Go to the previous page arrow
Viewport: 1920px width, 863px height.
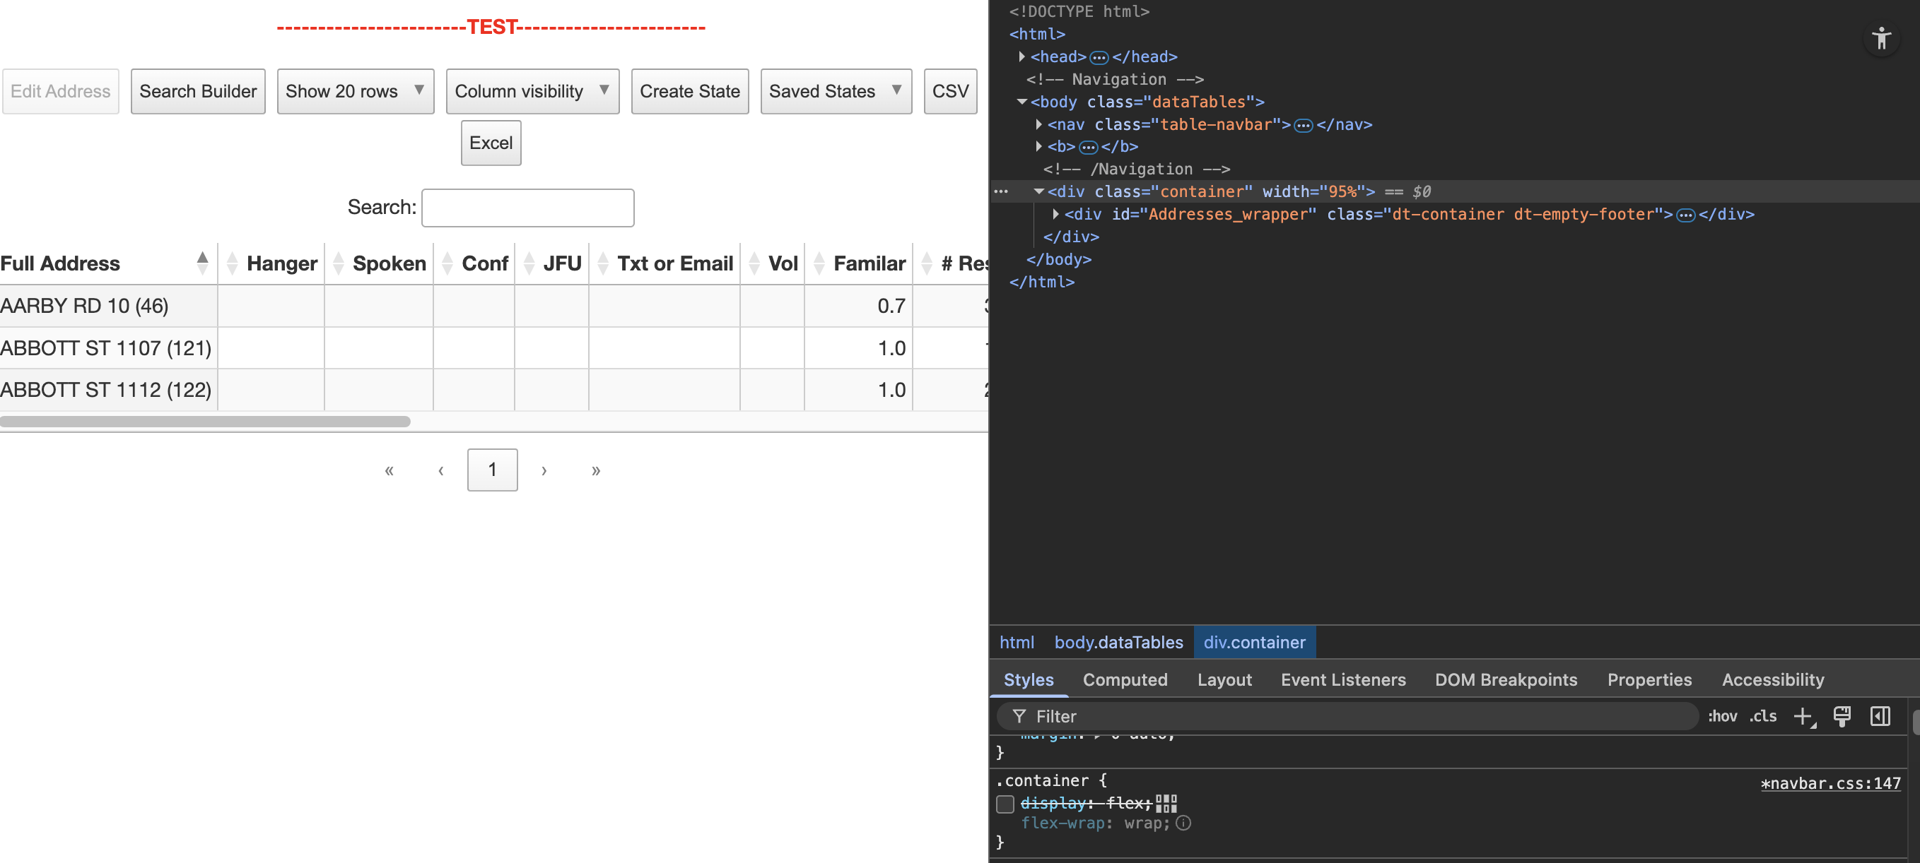(441, 470)
